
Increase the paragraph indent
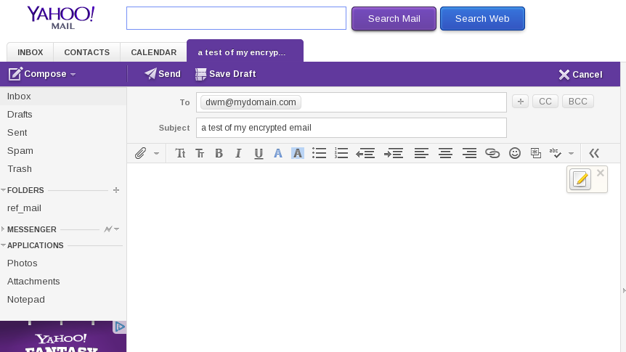pyautogui.click(x=394, y=153)
